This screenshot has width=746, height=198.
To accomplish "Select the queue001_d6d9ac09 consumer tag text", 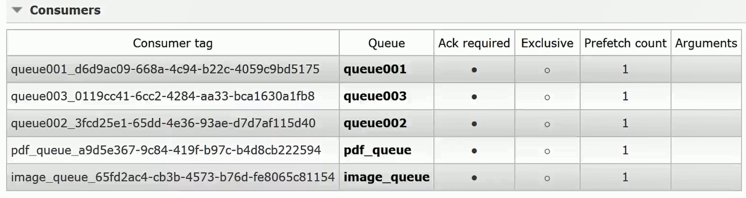I will tap(165, 69).
